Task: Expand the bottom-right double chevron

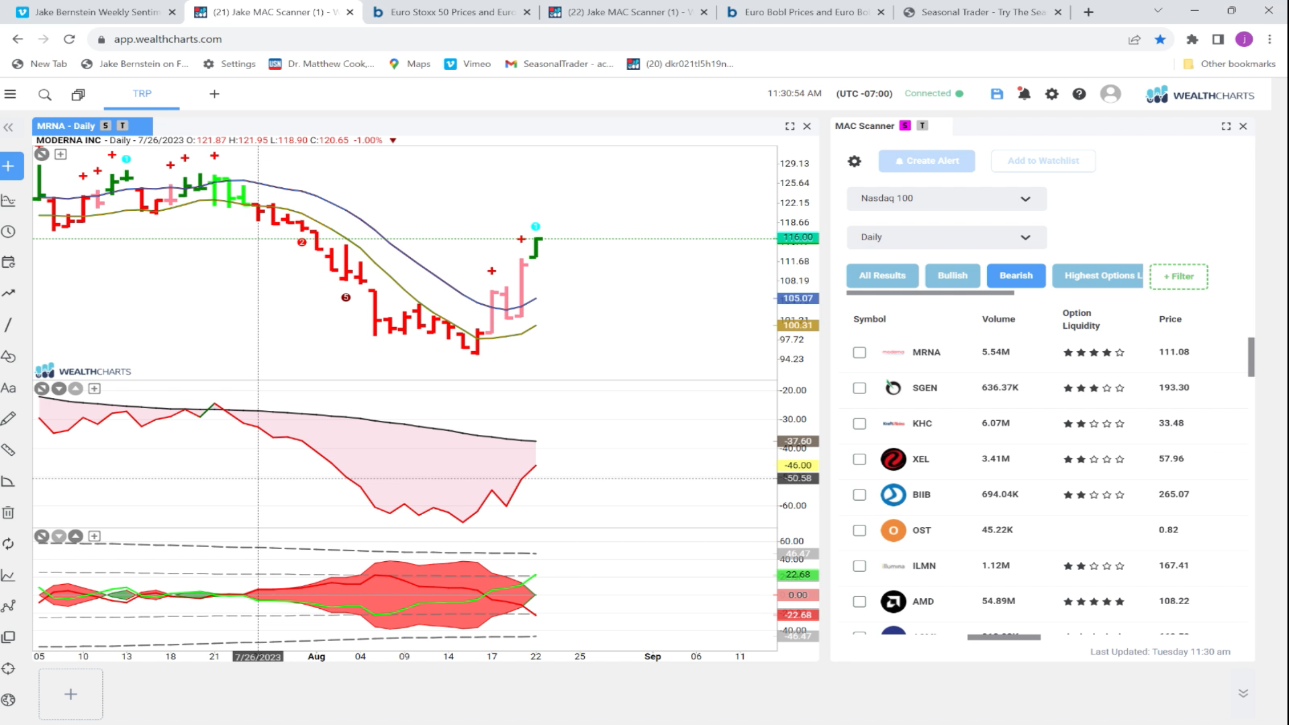Action: [x=1243, y=693]
